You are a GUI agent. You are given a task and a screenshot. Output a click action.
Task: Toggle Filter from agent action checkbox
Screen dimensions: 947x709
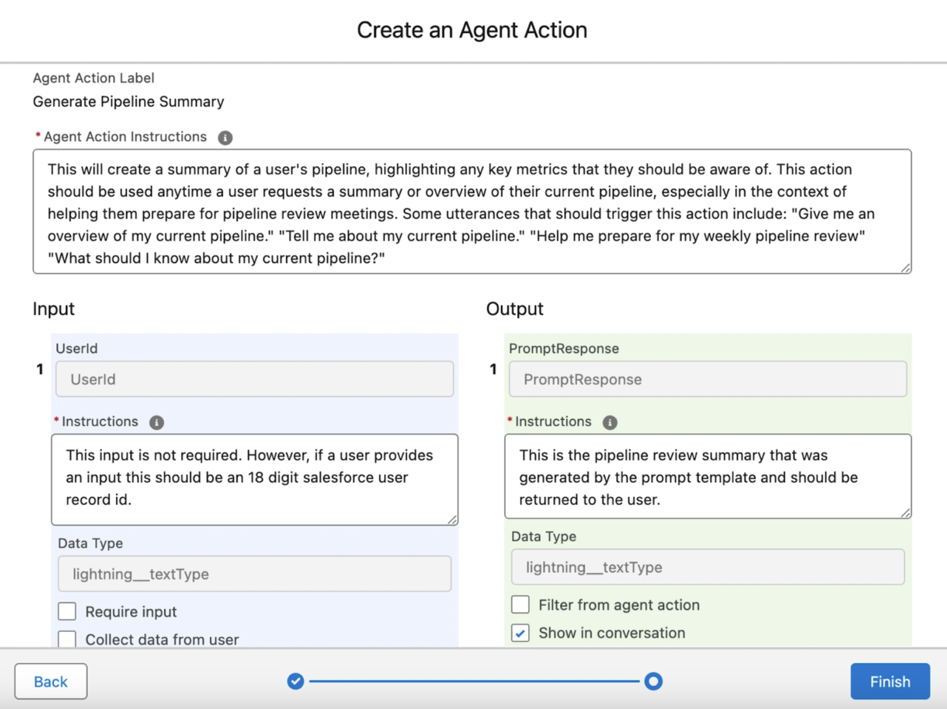[520, 605]
